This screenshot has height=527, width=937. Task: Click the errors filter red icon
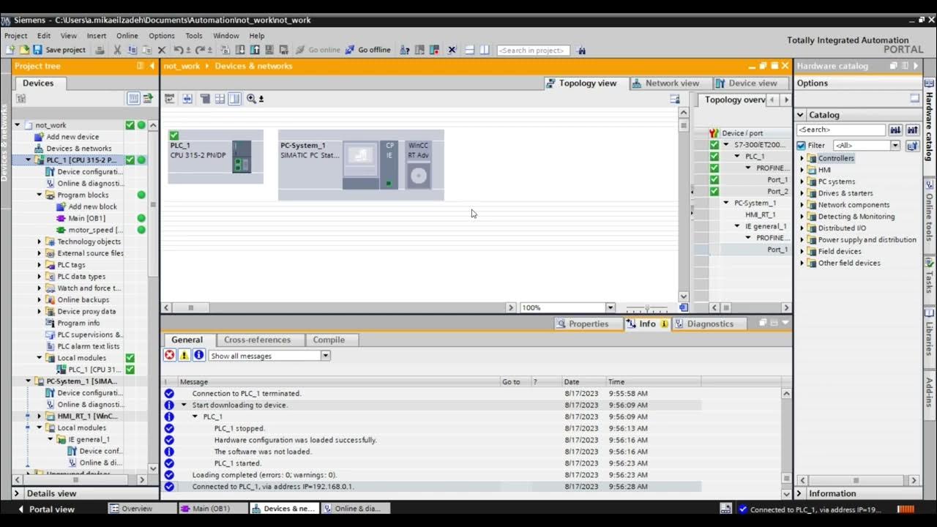coord(169,355)
